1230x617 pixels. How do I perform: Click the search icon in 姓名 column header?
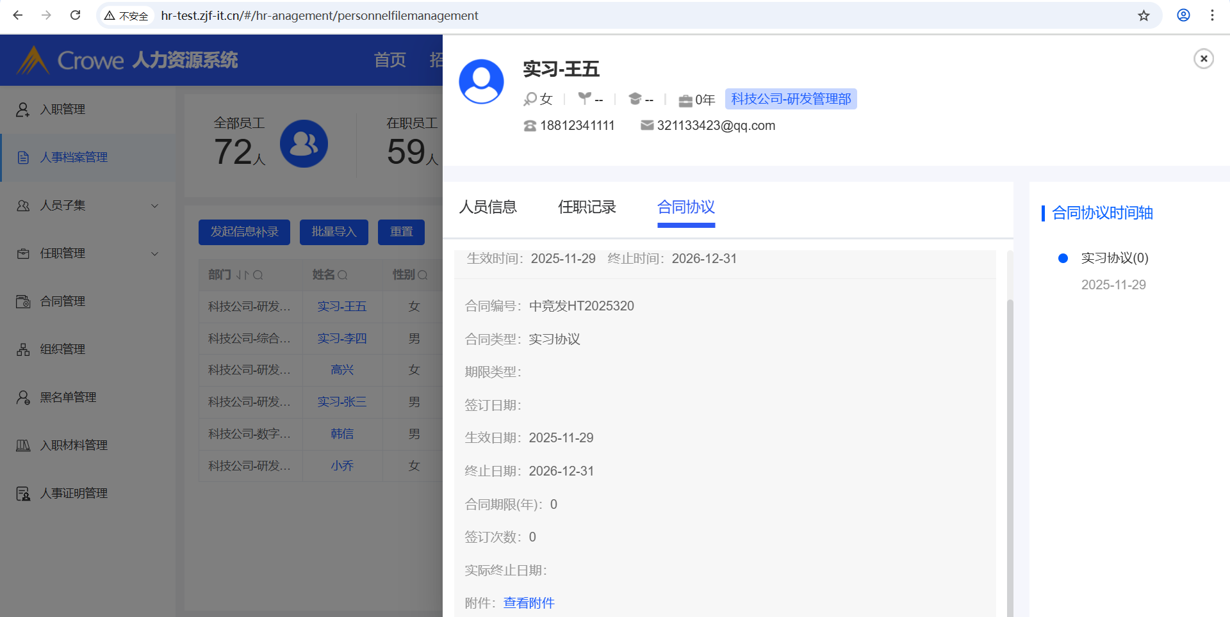[343, 275]
